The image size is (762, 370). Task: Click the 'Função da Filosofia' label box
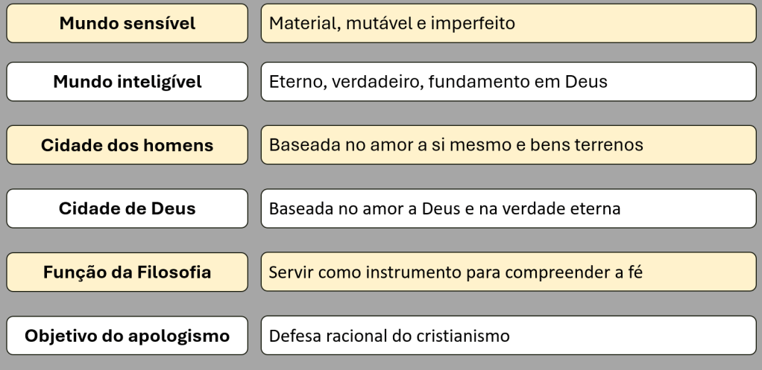coord(127,272)
